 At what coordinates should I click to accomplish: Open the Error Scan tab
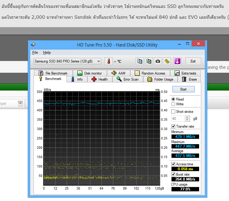click(128, 79)
